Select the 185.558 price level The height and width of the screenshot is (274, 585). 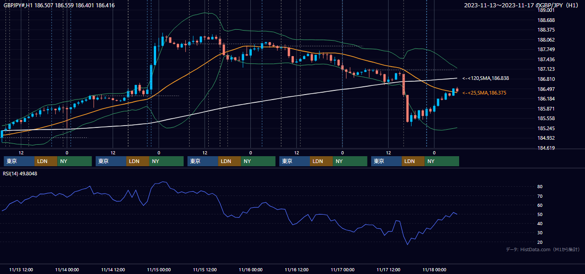[x=547, y=118]
